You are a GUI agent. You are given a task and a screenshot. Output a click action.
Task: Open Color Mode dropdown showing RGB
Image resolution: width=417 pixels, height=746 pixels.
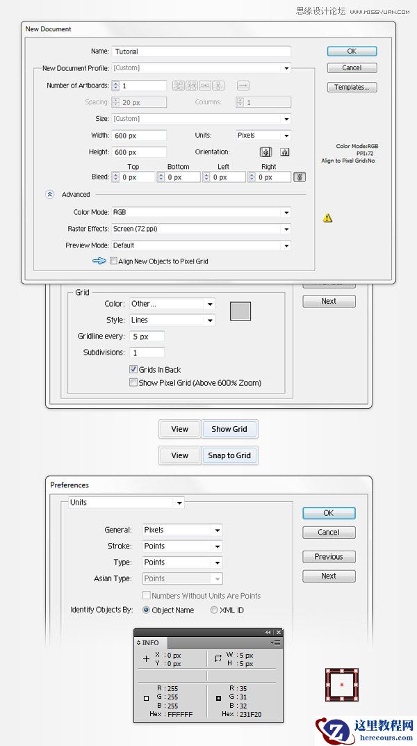[202, 212]
